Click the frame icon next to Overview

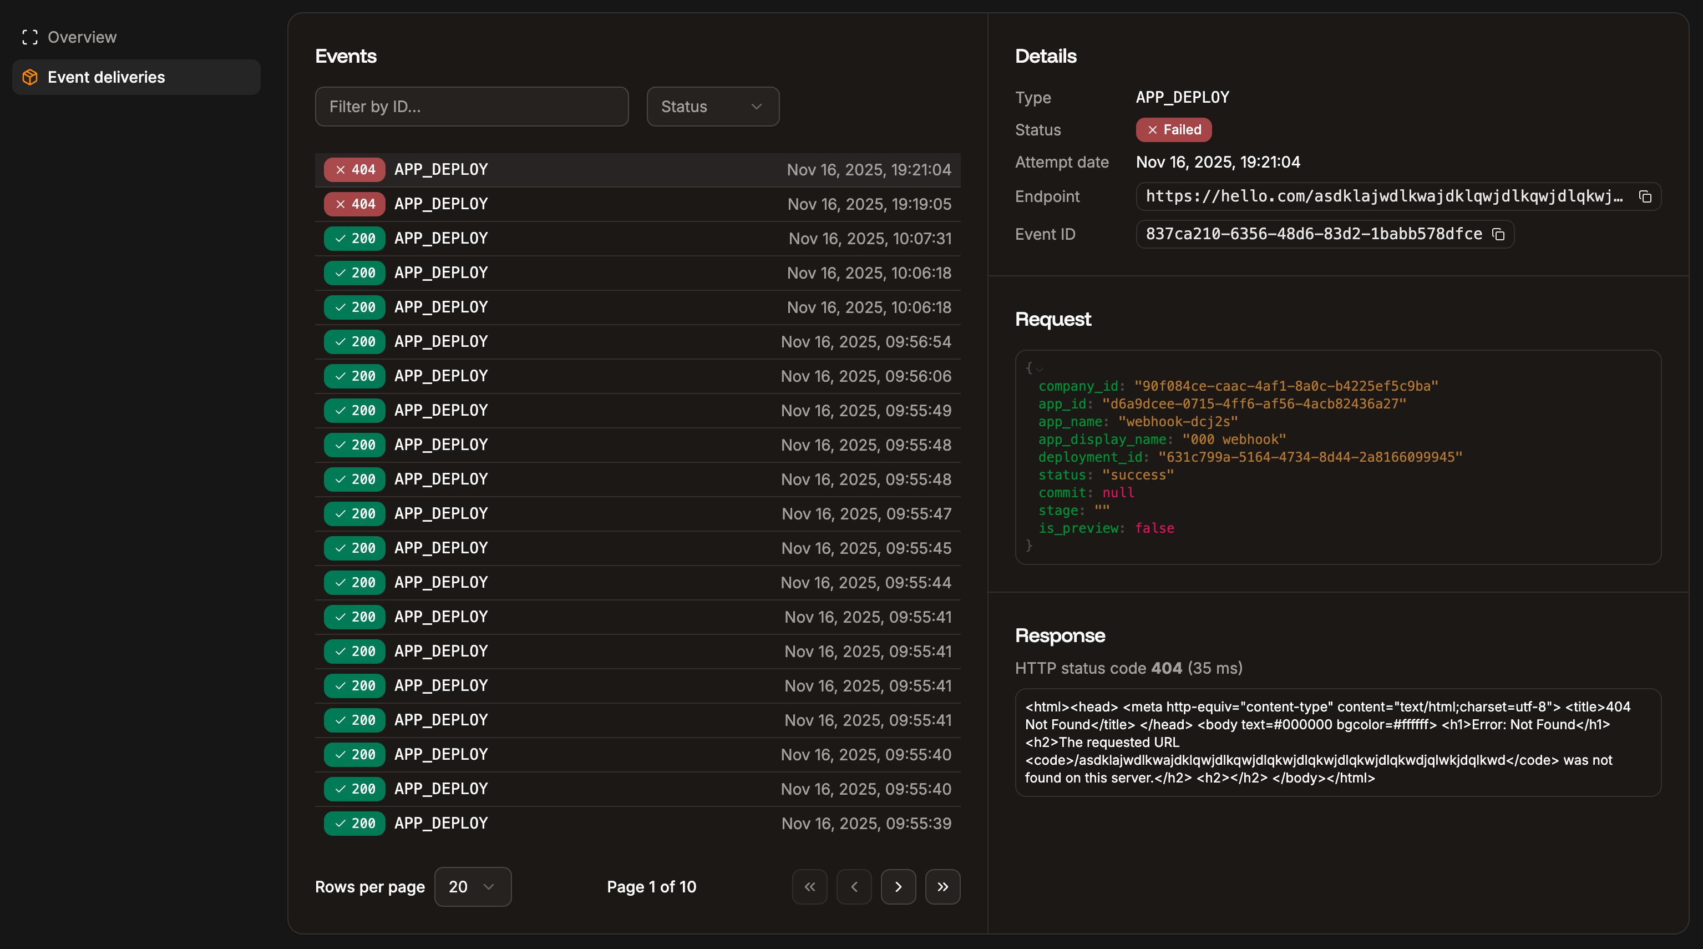click(30, 37)
